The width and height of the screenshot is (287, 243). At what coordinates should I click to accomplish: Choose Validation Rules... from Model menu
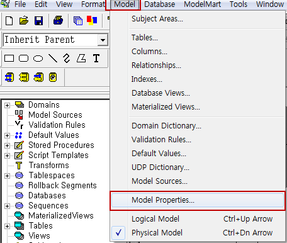197,140
